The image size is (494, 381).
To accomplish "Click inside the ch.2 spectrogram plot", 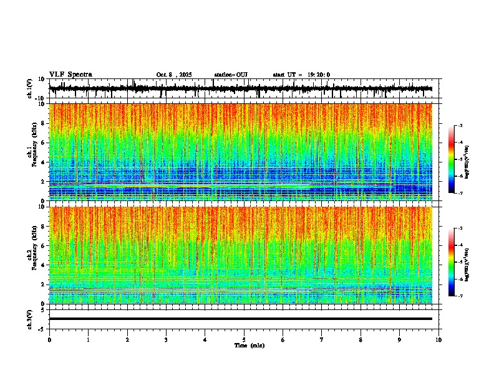I will [x=241, y=255].
